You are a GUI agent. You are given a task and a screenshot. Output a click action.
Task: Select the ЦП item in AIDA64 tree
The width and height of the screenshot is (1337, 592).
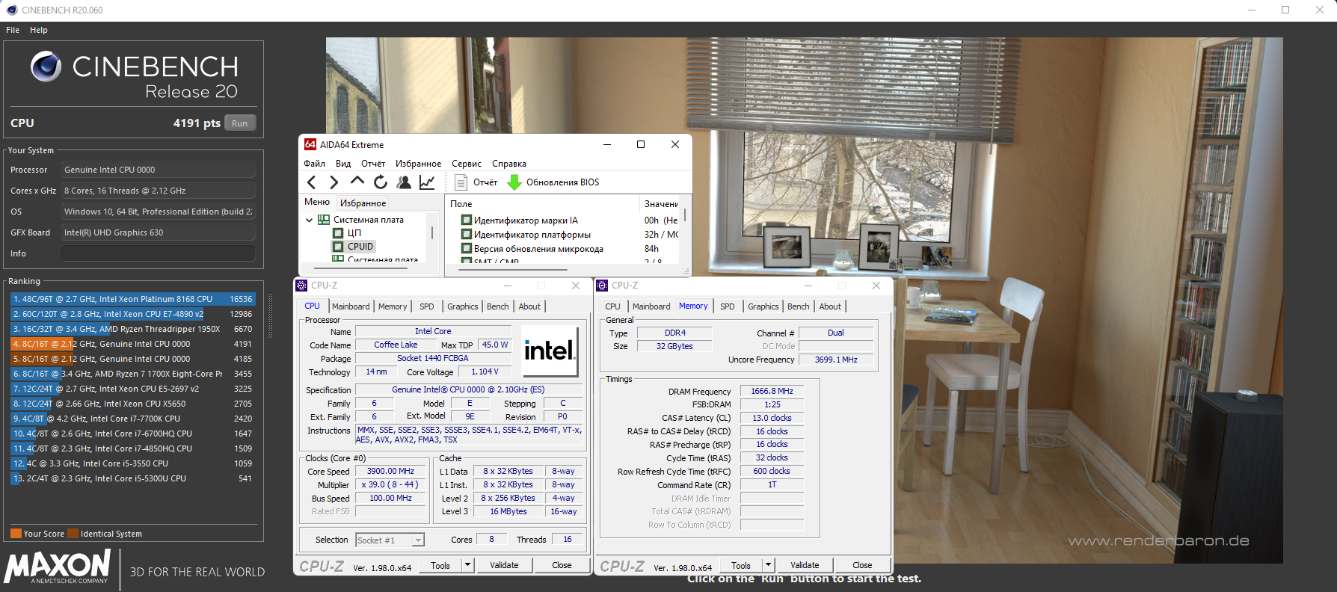[x=354, y=233]
